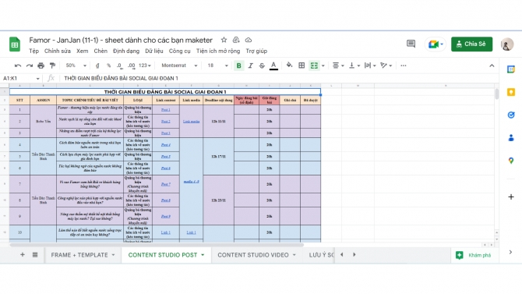Open text wrapping dropdown
This screenshot has width=522, height=294.
pyautogui.click(x=370, y=66)
